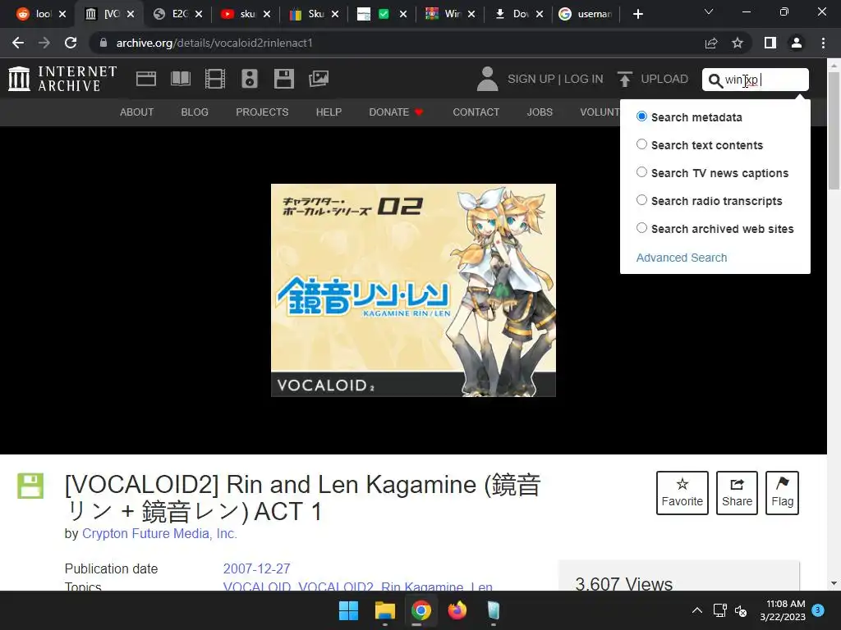Viewport: 841px width, 630px height.
Task: Select Search metadata radio button
Action: 641,116
